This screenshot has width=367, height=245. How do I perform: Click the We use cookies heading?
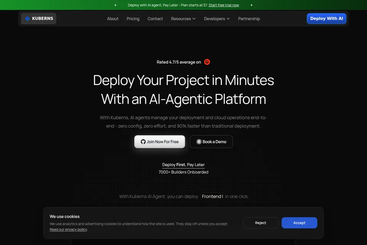[x=65, y=216]
